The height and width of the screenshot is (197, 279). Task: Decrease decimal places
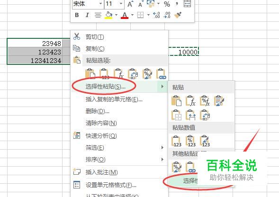click(x=167, y=15)
